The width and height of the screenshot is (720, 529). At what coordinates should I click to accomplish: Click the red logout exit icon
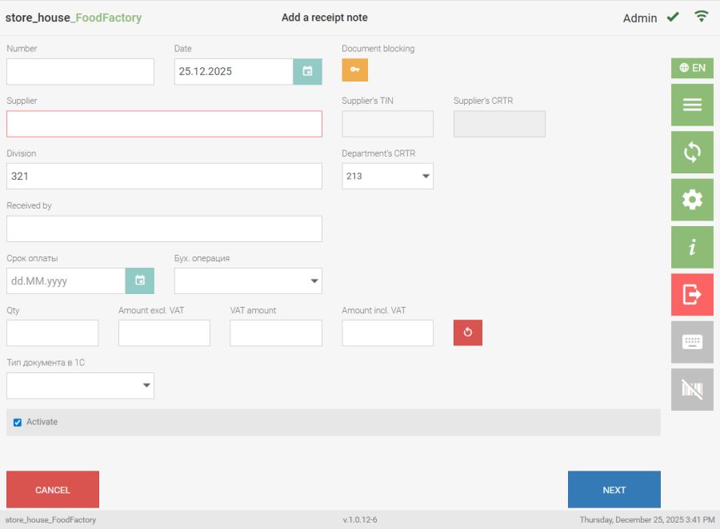692,295
